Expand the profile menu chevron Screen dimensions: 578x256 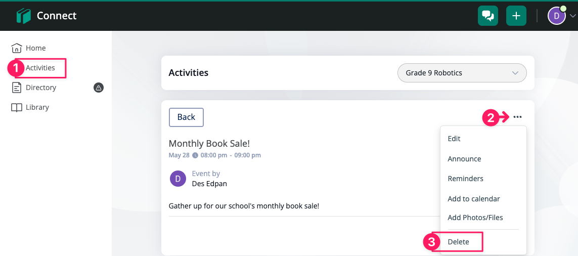coord(572,16)
